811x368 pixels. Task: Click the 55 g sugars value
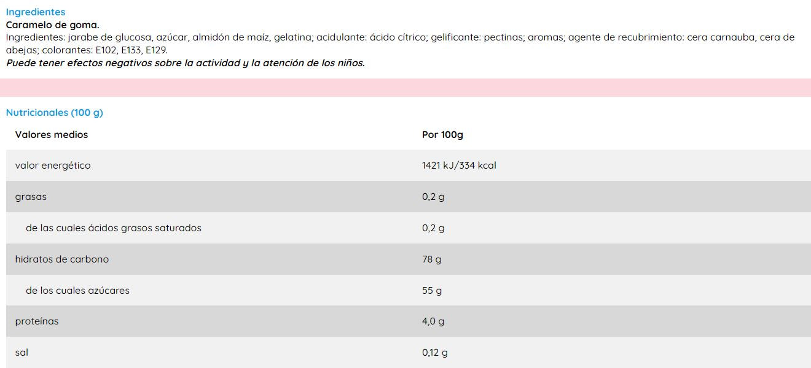[432, 291]
